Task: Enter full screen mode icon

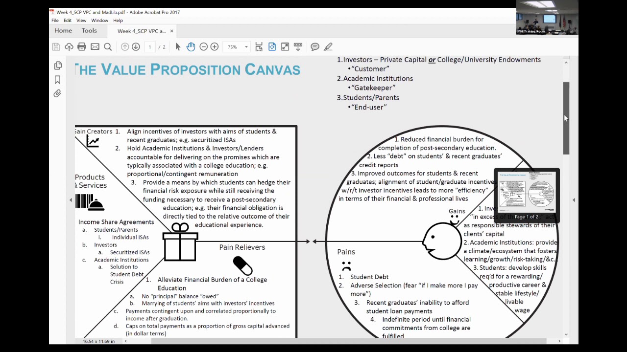Action: [x=285, y=47]
